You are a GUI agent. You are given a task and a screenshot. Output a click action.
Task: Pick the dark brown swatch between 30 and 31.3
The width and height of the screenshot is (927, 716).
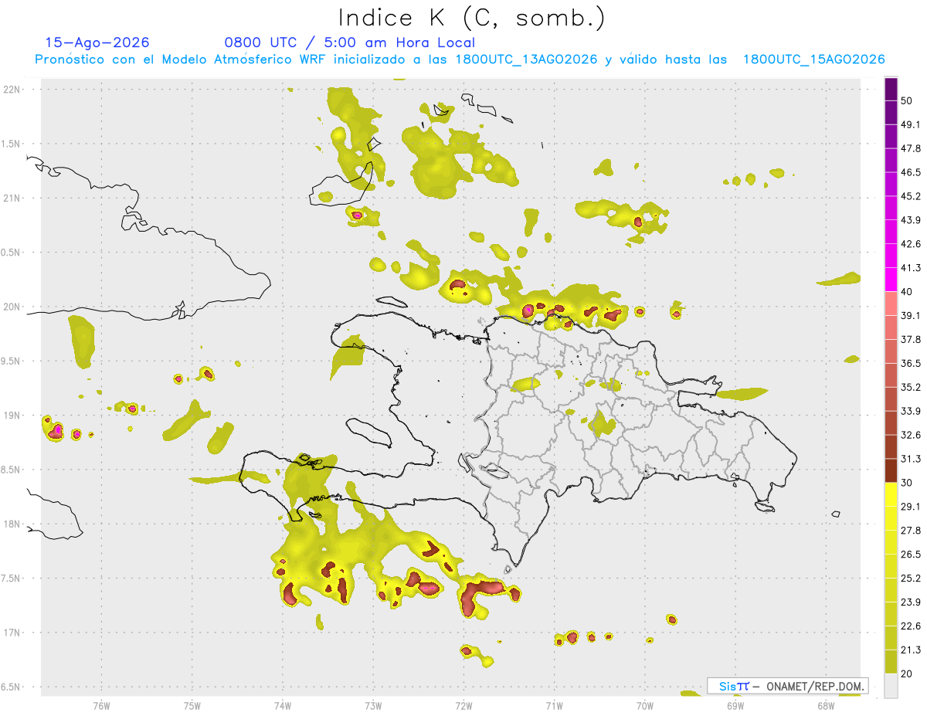pyautogui.click(x=891, y=470)
